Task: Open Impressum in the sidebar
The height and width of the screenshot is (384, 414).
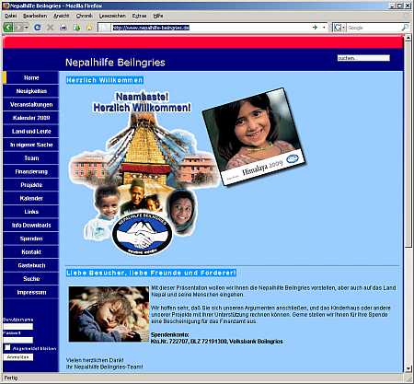Action: 31,292
